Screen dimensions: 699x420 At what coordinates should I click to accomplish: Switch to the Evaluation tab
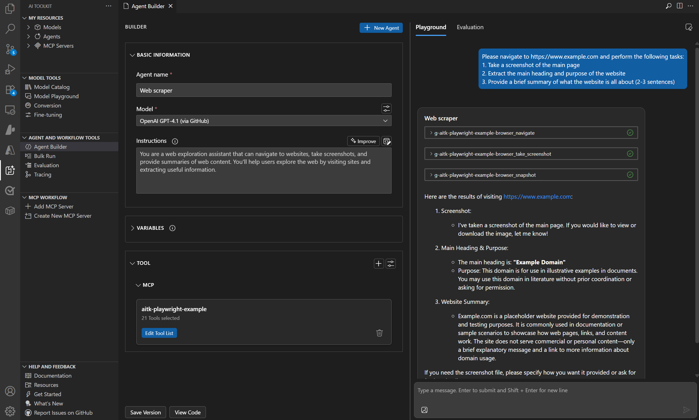470,27
